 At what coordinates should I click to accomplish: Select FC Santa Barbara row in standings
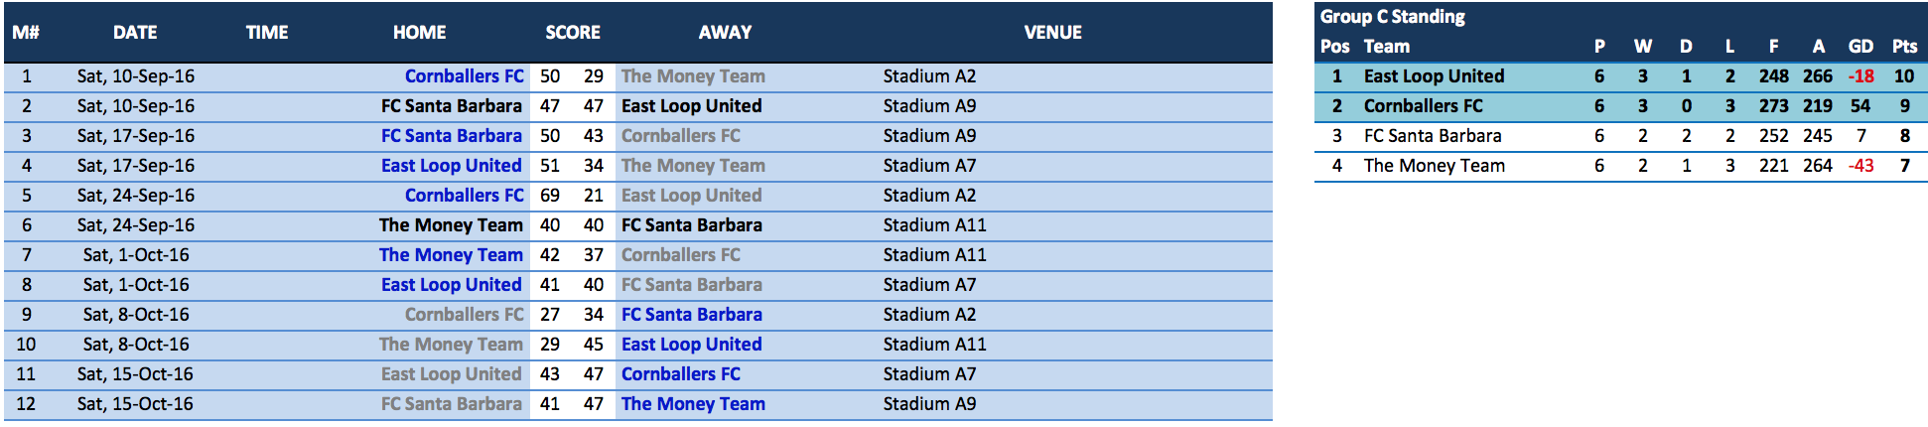(x=1620, y=136)
